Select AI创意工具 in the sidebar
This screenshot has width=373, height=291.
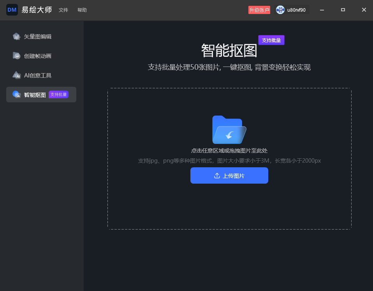coord(41,75)
